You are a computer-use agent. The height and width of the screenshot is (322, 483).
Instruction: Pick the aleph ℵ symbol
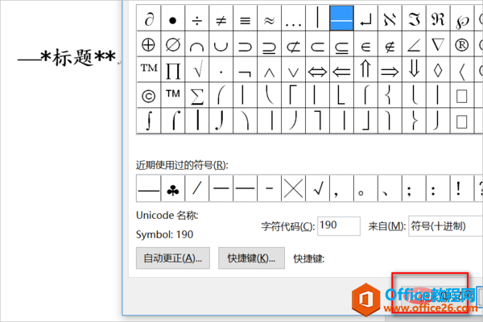(x=390, y=18)
